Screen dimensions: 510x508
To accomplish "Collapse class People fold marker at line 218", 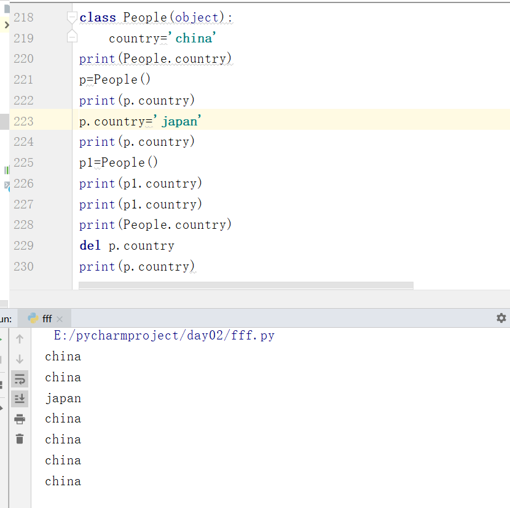I will pyautogui.click(x=72, y=17).
